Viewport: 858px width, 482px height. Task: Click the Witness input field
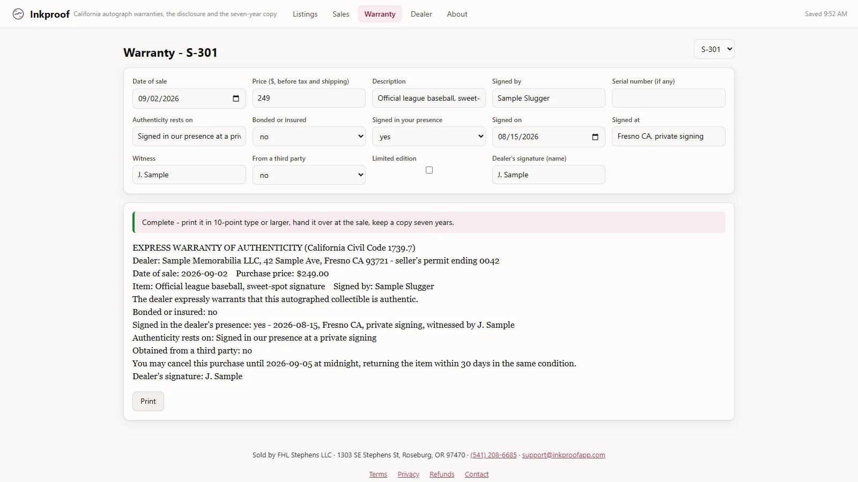(x=189, y=175)
